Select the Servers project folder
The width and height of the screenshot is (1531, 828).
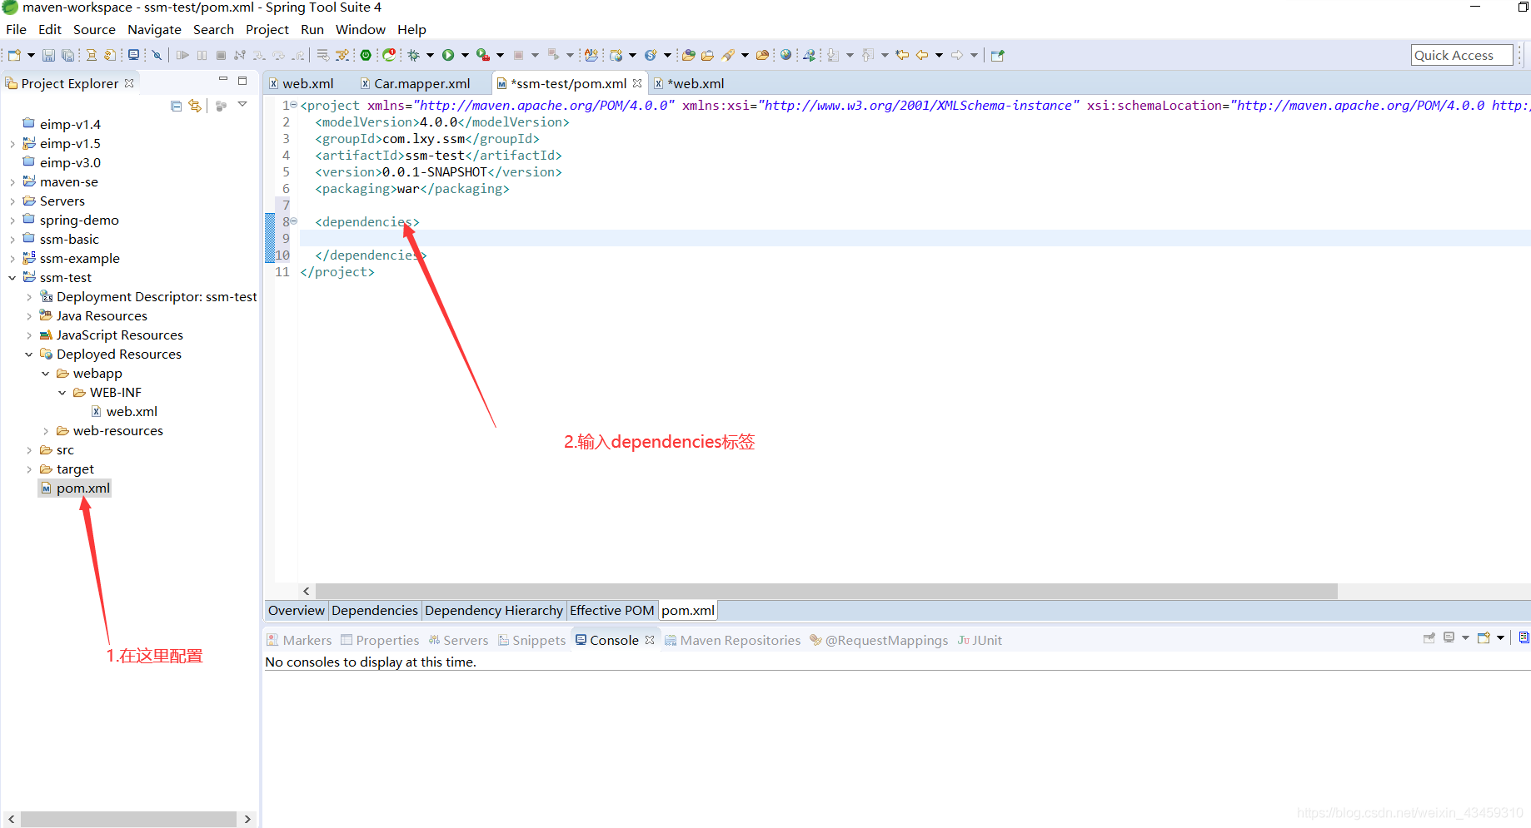click(53, 201)
